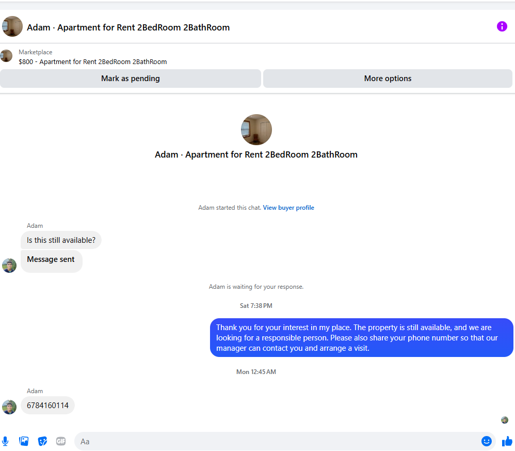Image resolution: width=515 pixels, height=451 pixels.
Task: Click Mark as pending button
Action: 131,79
